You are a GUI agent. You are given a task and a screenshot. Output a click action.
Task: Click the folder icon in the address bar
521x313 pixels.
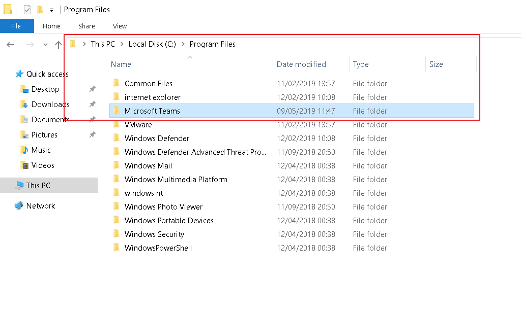coord(73,44)
